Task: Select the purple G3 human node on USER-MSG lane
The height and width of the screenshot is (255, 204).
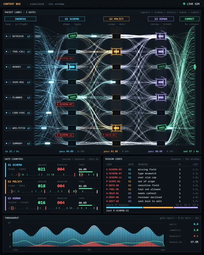Action: (161, 82)
